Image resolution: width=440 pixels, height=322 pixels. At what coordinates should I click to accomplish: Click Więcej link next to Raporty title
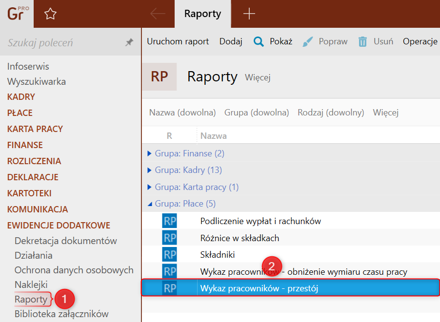coord(258,77)
